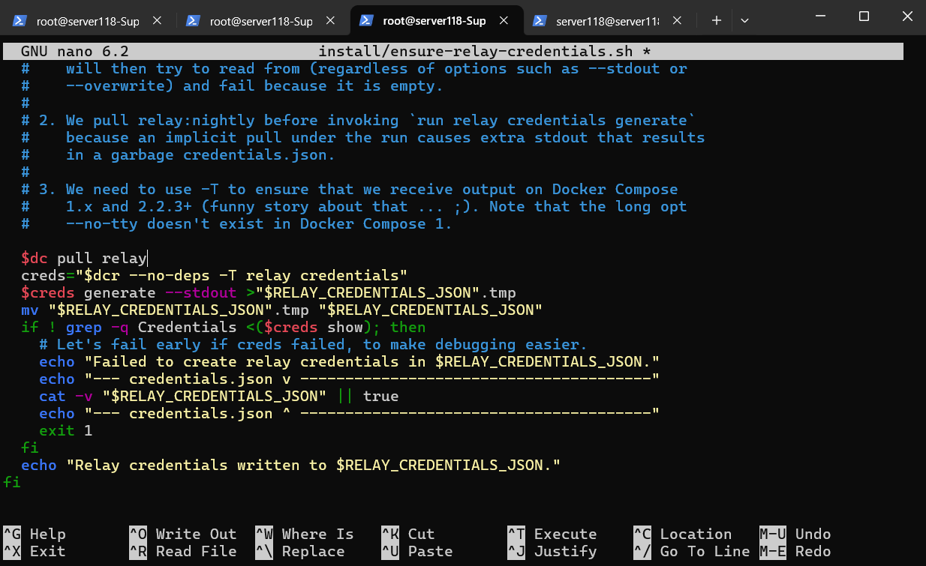Close the active nano editor tab
Screen dimensions: 926x566
(x=504, y=21)
